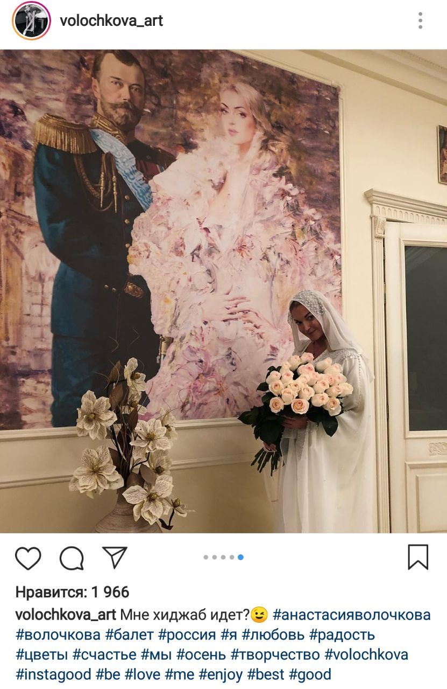The width and height of the screenshot is (447, 689).
Task: Open hashtag #volochkova
Action: 366,655
